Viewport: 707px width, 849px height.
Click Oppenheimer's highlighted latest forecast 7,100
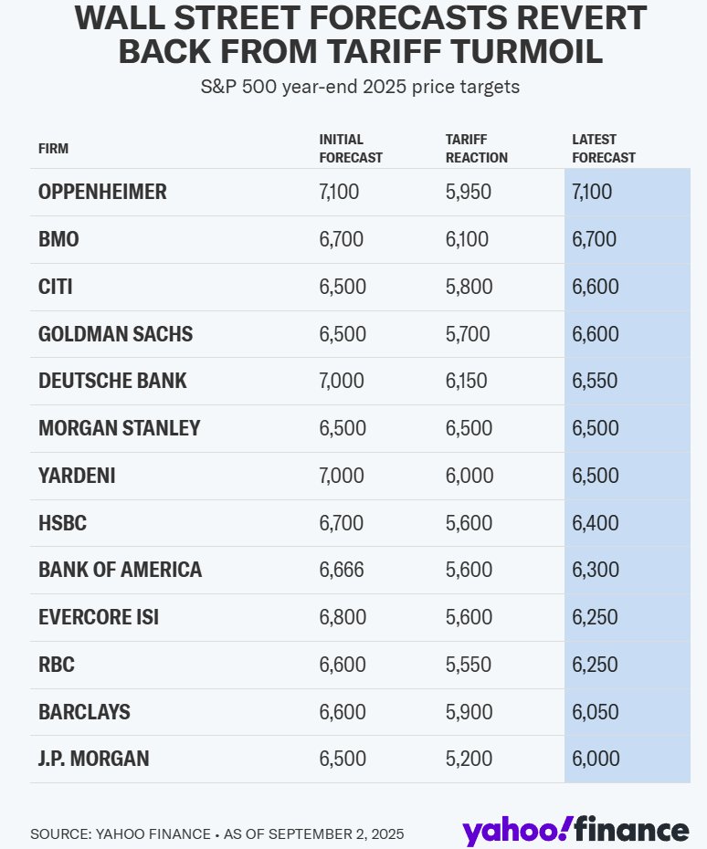(592, 193)
